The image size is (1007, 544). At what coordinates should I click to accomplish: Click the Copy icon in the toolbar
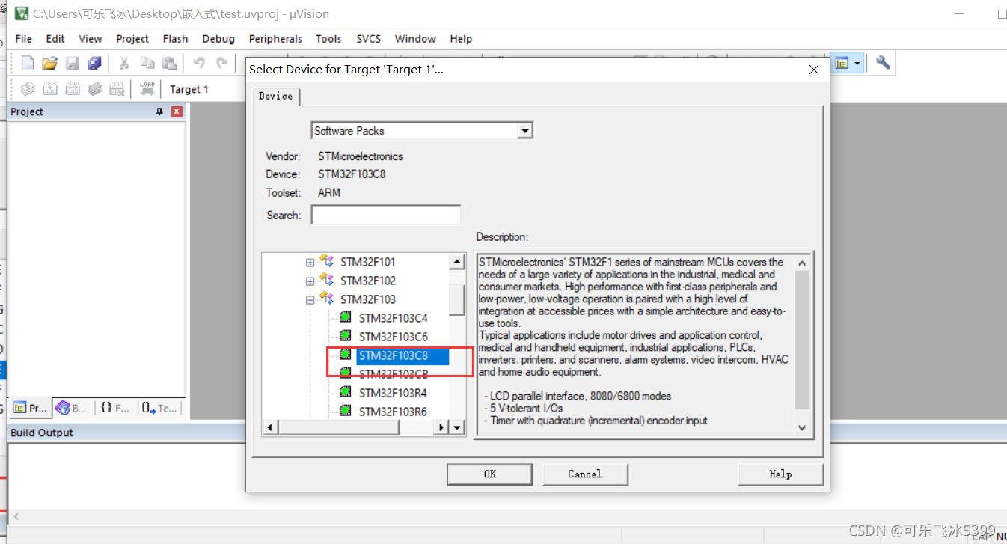(147, 64)
